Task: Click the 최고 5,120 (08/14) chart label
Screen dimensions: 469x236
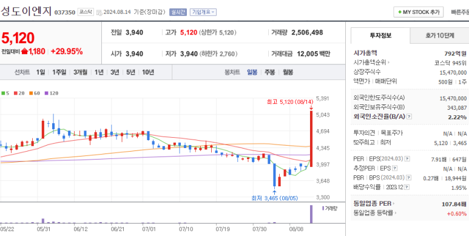Action: click(x=289, y=102)
